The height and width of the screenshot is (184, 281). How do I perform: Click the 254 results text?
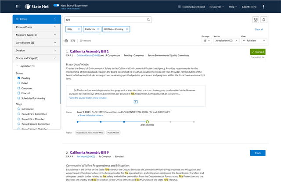tap(85, 41)
